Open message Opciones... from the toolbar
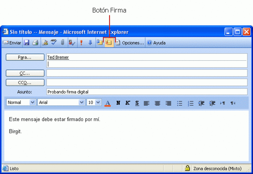 [x=130, y=43]
